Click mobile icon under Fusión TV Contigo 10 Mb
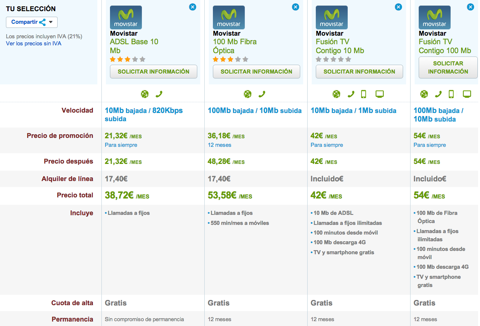The height and width of the screenshot is (326, 480). (x=363, y=94)
